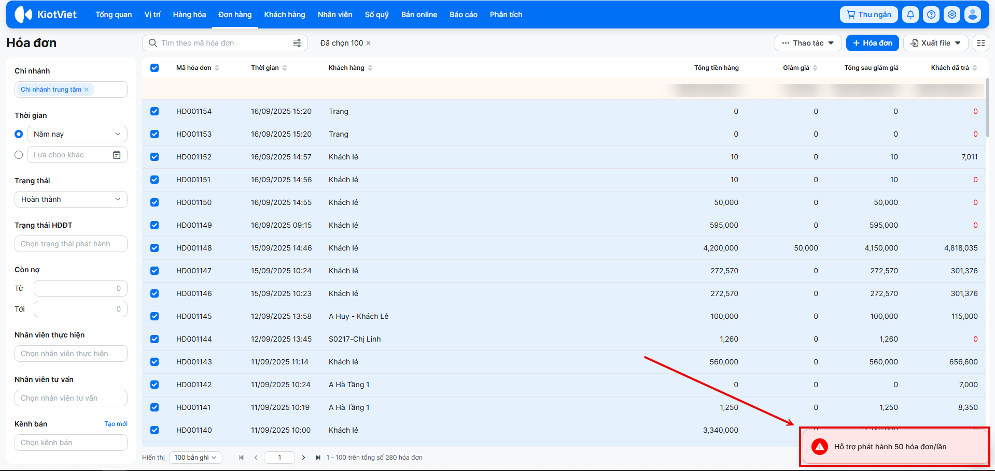Open settings gear icon in header
Screen dimensions: 995x471
tap(952, 14)
